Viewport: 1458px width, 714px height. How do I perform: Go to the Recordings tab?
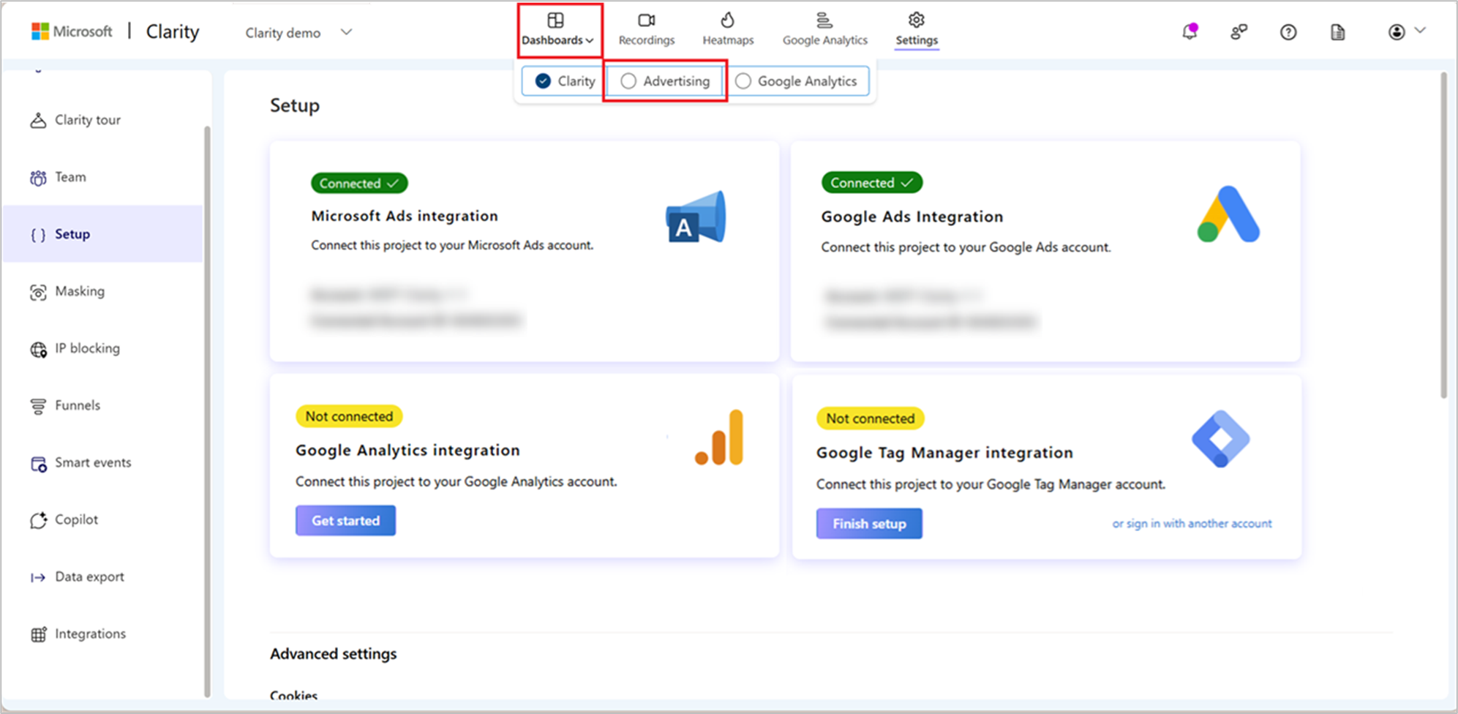[647, 30]
